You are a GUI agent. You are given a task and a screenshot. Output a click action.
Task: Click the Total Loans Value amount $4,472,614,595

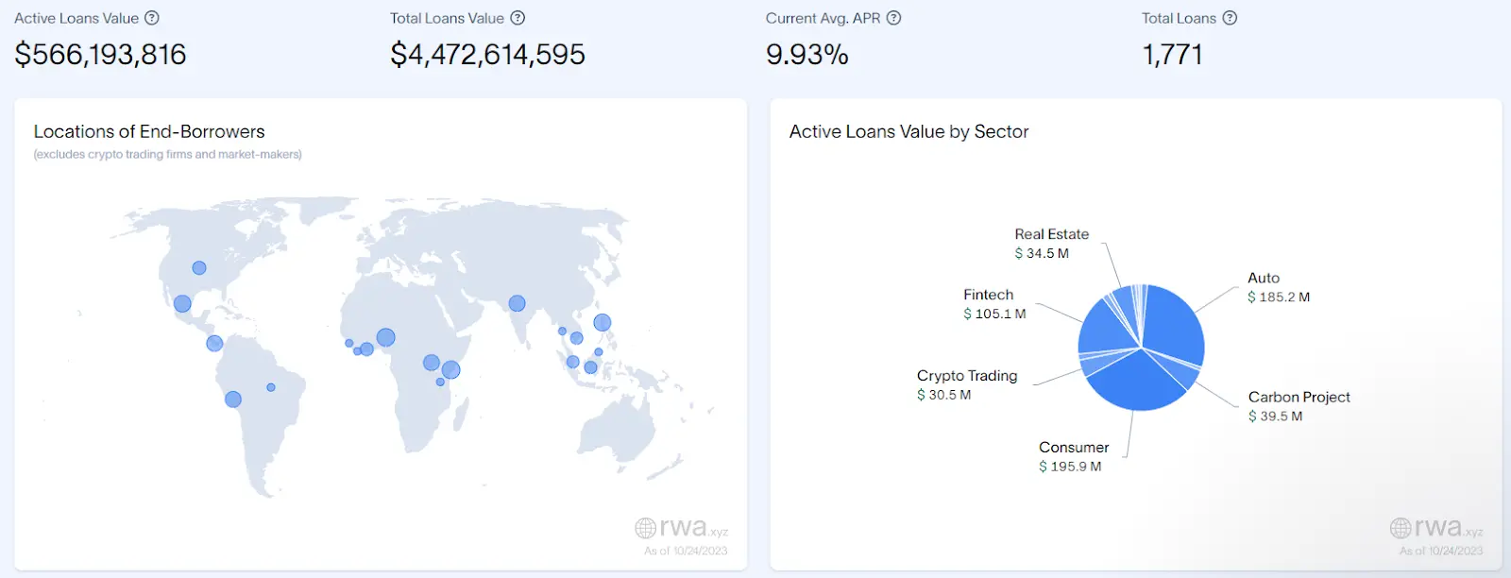(487, 55)
